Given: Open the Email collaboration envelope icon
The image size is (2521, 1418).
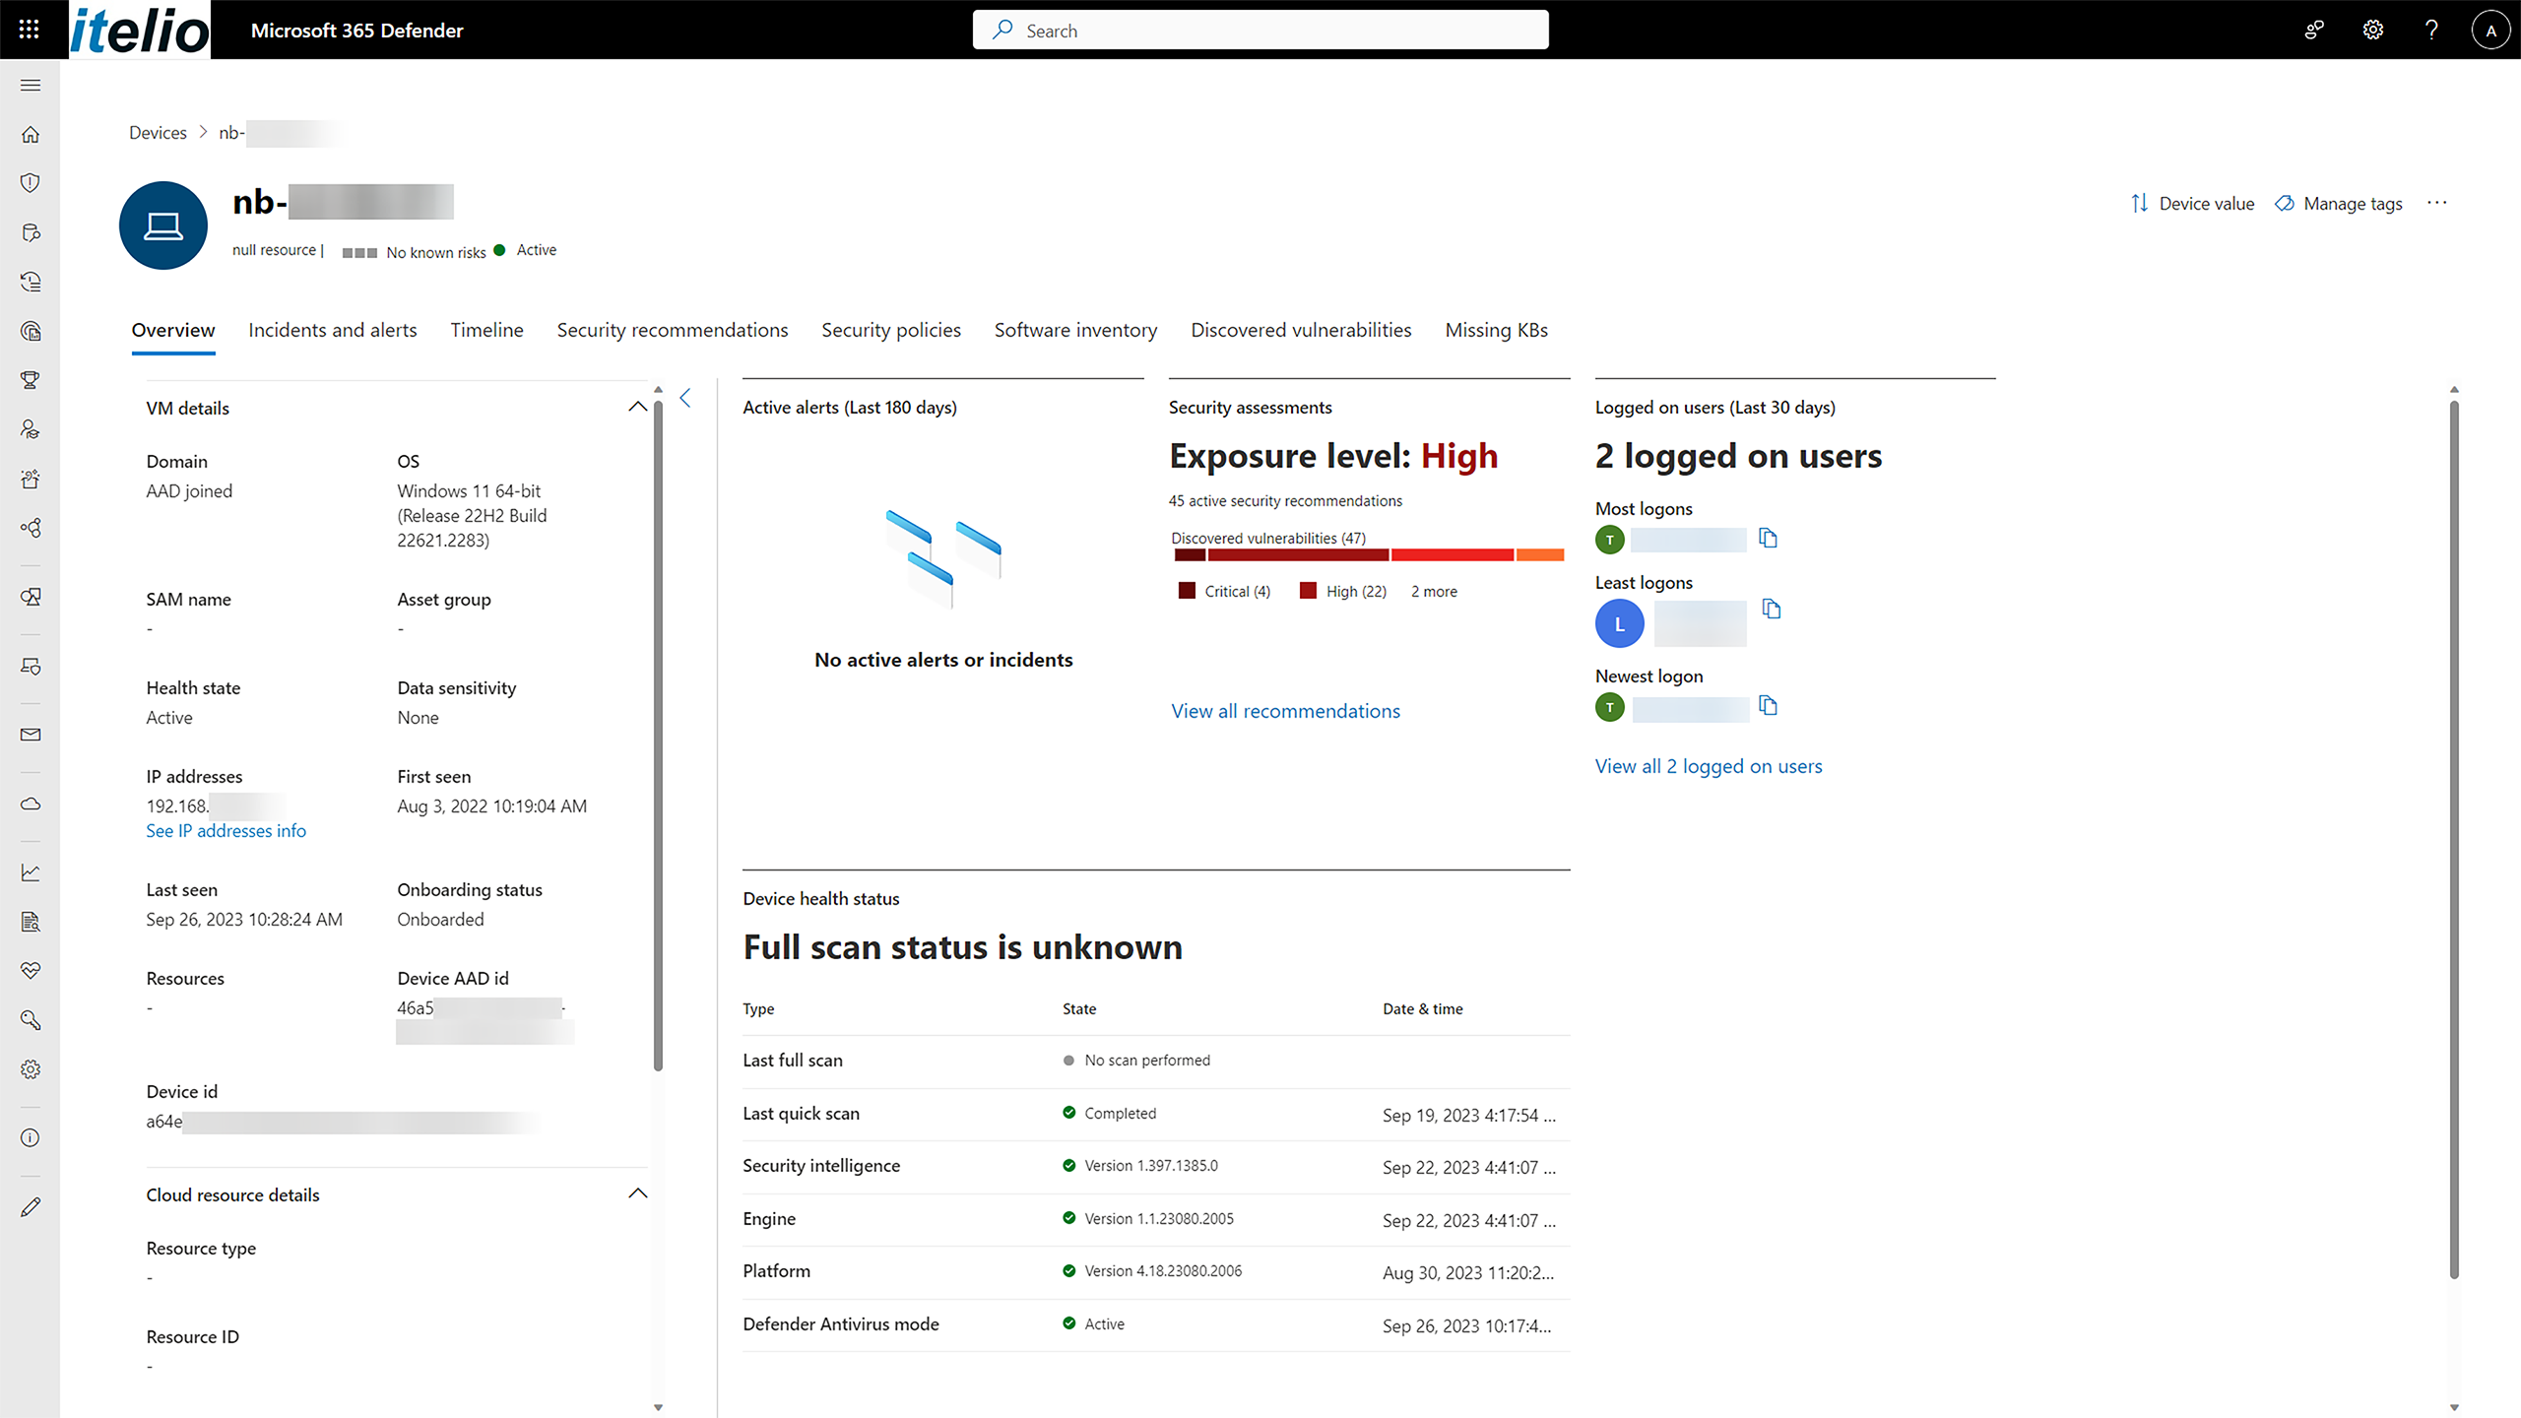Looking at the screenshot, I should (31, 734).
